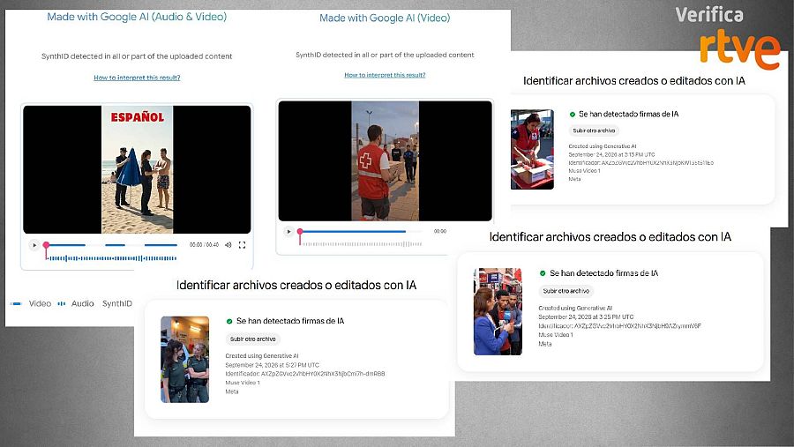Click the Verifica rtve logo

point(728,38)
